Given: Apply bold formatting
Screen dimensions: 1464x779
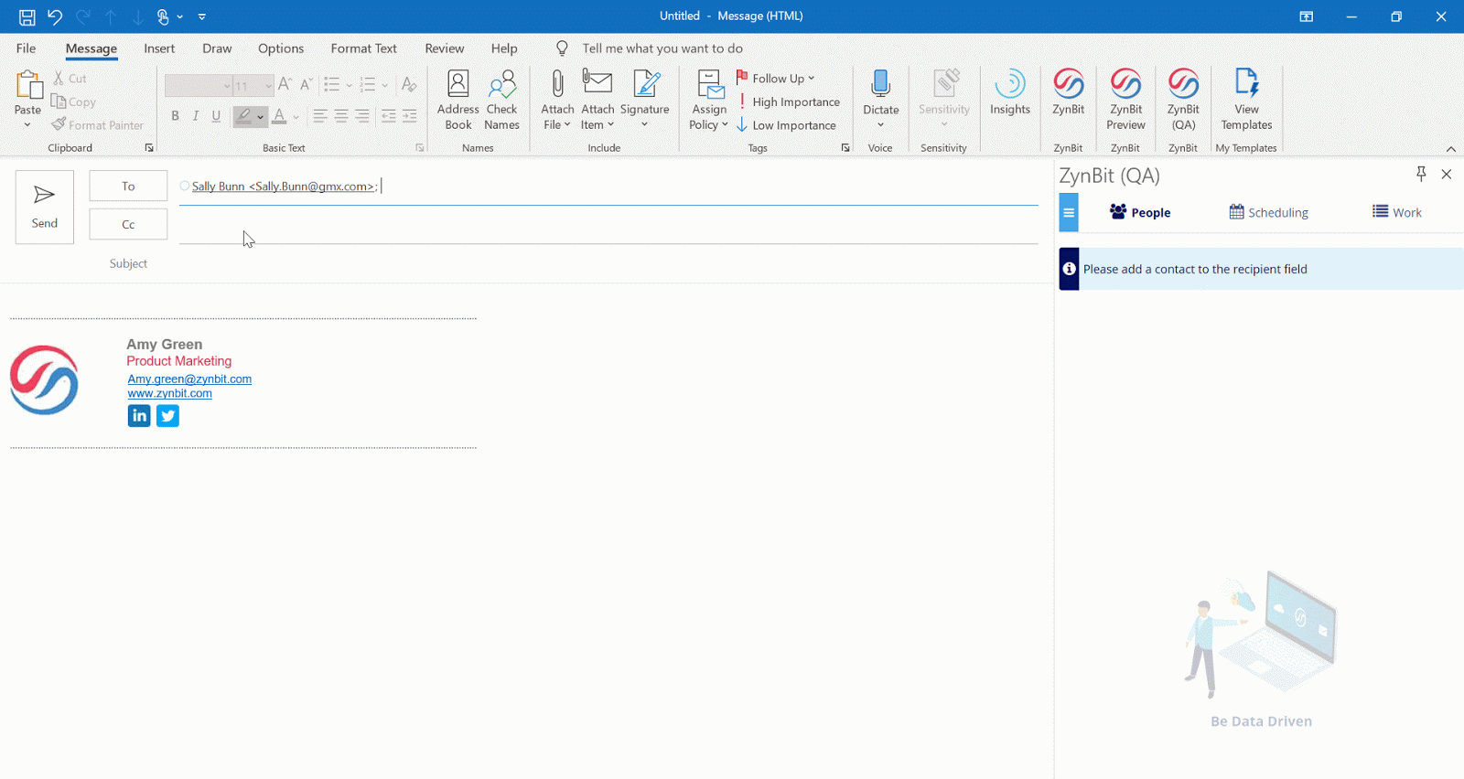Looking at the screenshot, I should click(175, 116).
